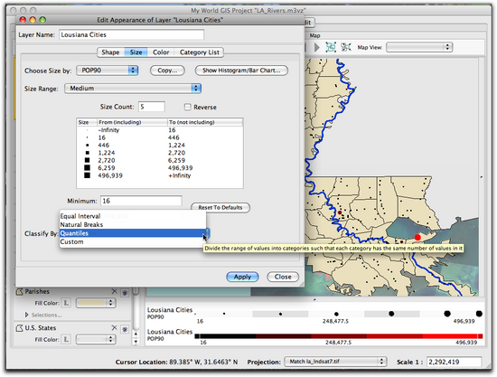
Task: Remove the Parishes layer with its X icon
Action: (x=115, y=291)
